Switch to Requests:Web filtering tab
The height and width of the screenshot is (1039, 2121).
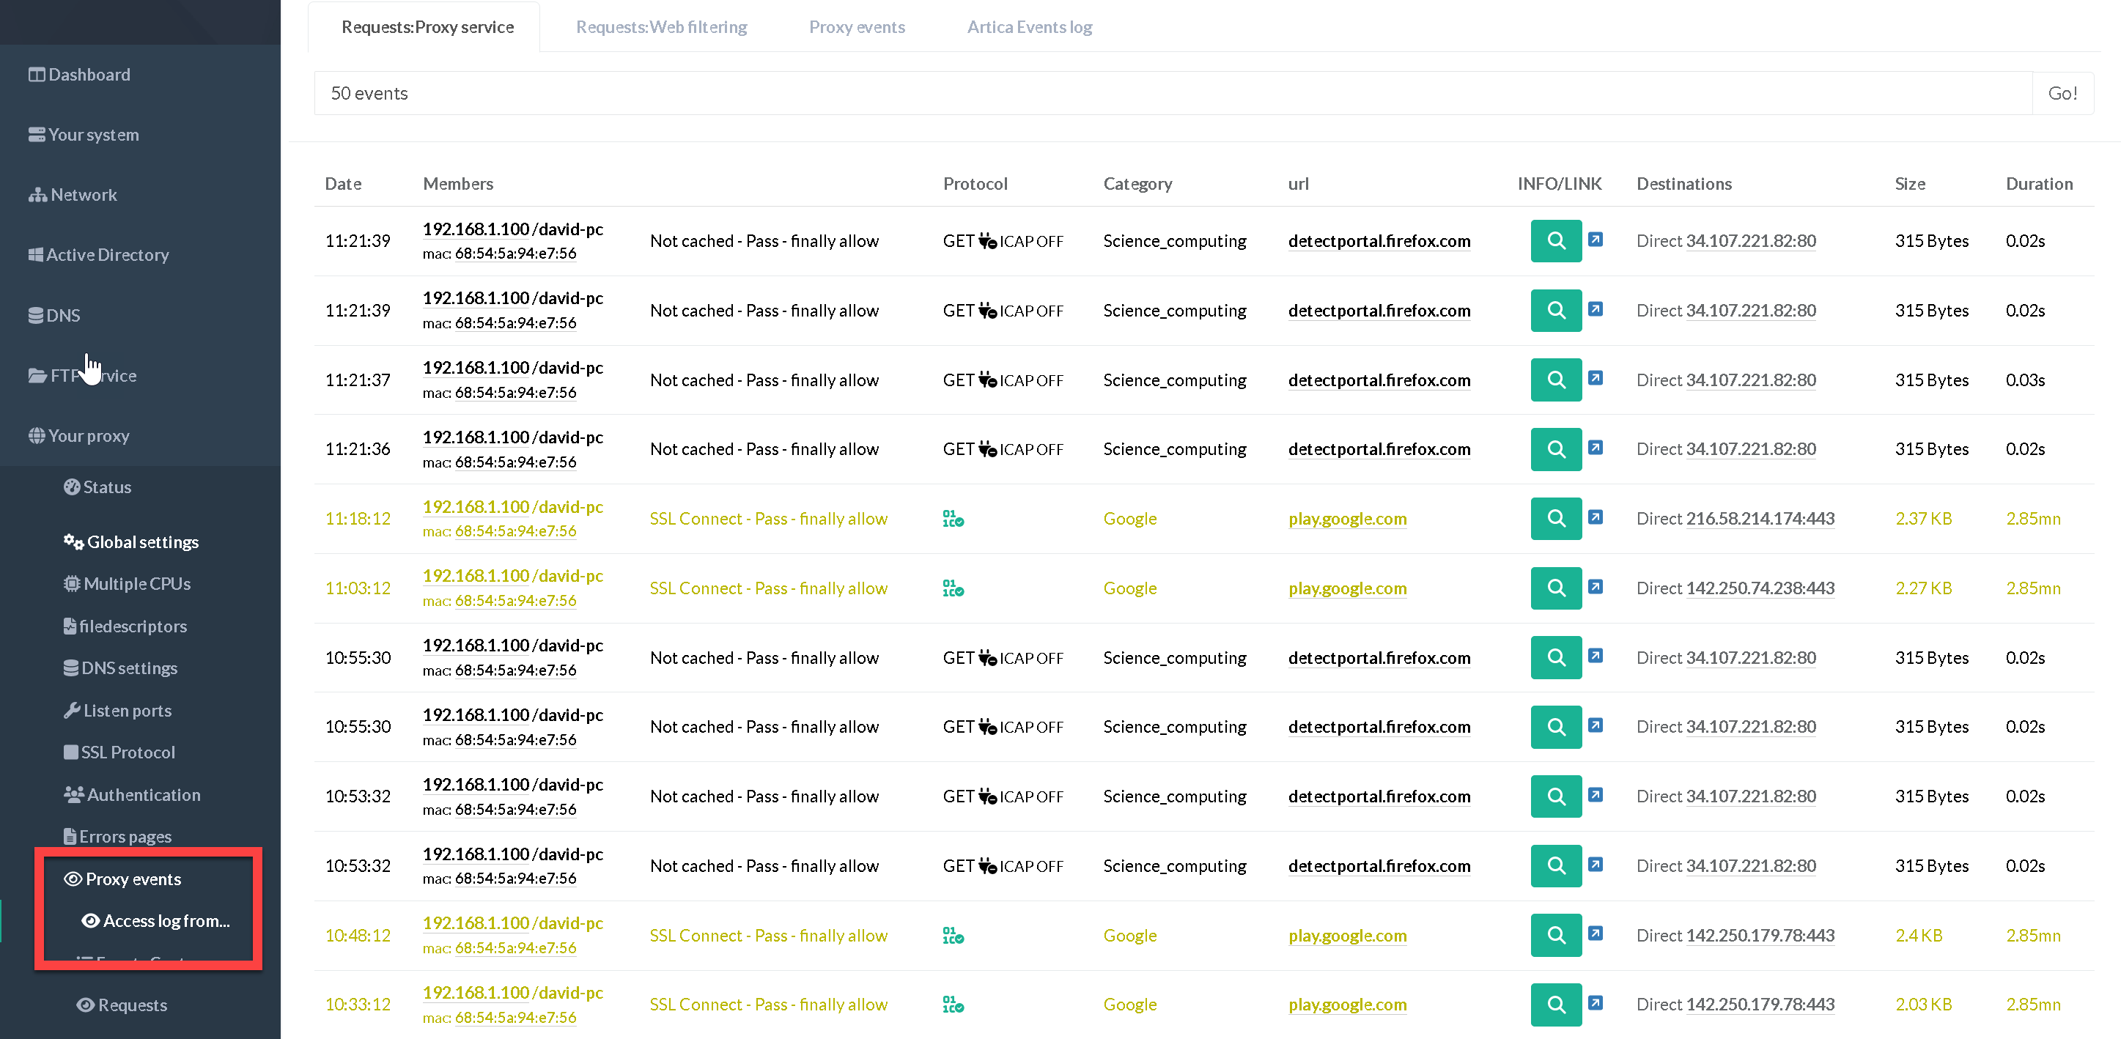tap(661, 27)
